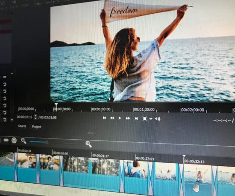
Task: Click timeline ruler at 00:00:21:17
Action: click(100, 156)
